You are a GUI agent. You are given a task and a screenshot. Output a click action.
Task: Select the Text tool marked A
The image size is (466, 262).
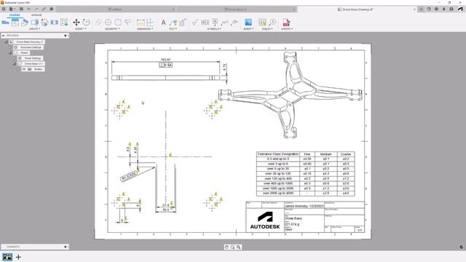163,23
